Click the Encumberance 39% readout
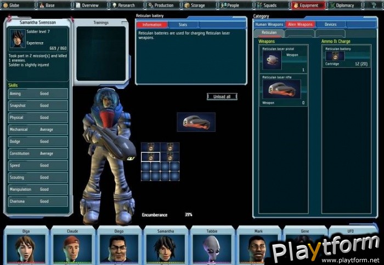The width and height of the screenshot is (384, 265). tap(167, 215)
